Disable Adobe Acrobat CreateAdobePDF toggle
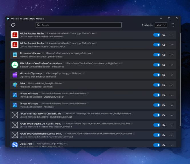 click(157, 45)
